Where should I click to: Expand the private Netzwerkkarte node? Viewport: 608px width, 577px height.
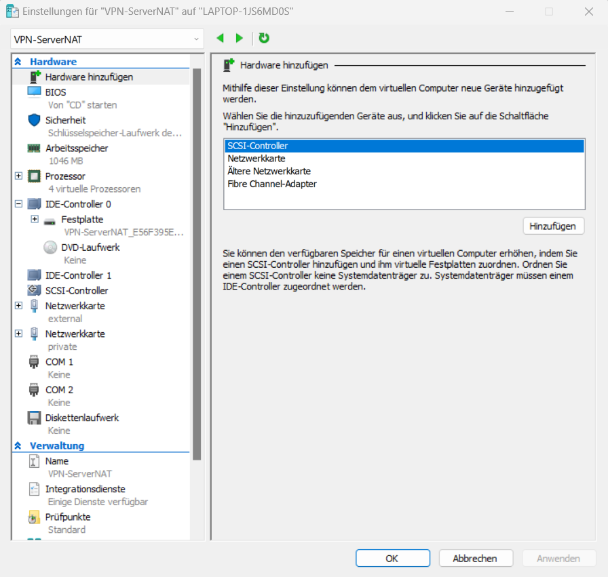pyautogui.click(x=18, y=334)
